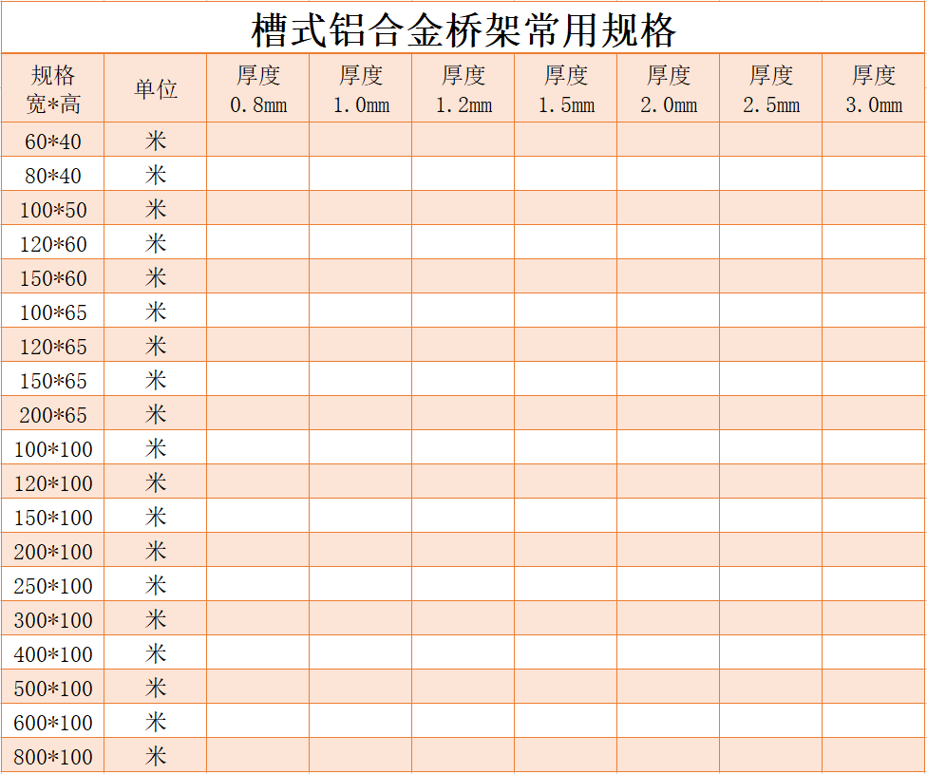Select the 厚度 2.0mm column header
This screenshot has width=927, height=774.
(670, 87)
